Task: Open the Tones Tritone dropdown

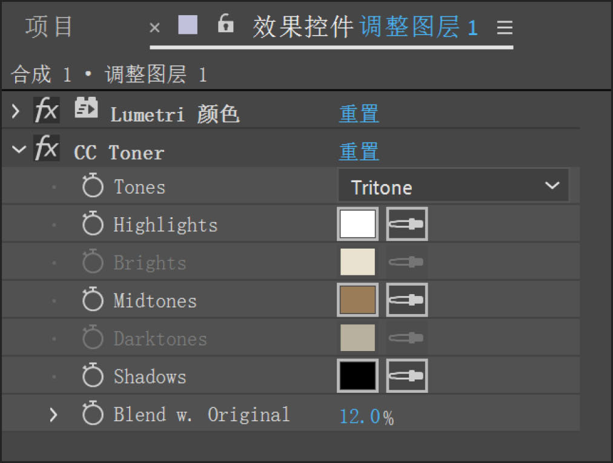Action: tap(453, 187)
